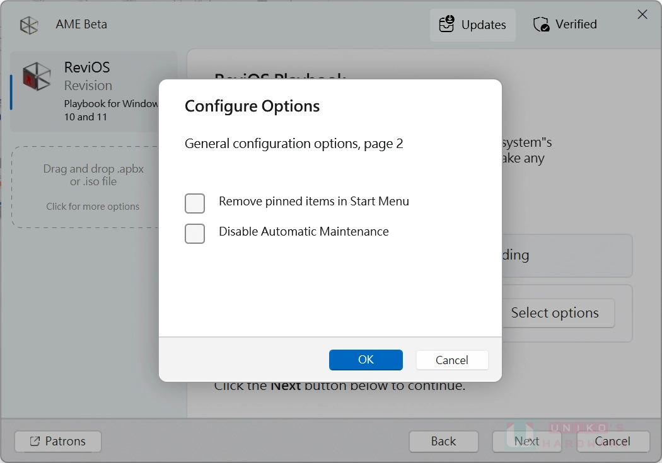Click the Updates gear icon
This screenshot has width=662, height=463.
447,24
